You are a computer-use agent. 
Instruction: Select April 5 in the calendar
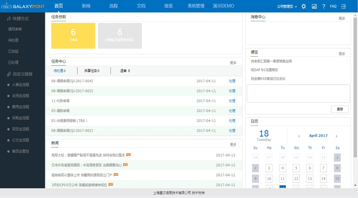pyautogui.click(x=296, y=168)
